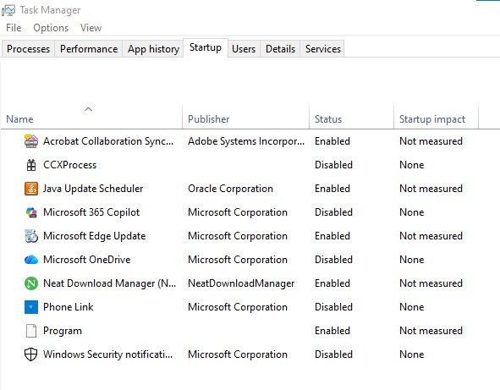
Task: Click the Microsoft OneDrive cloud icon
Action: click(31, 260)
